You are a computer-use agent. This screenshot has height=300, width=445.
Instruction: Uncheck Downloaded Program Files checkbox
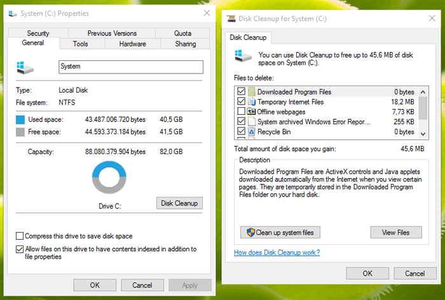(241, 91)
